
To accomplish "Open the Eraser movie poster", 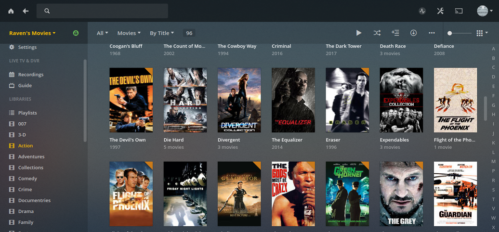I will point(348,100).
